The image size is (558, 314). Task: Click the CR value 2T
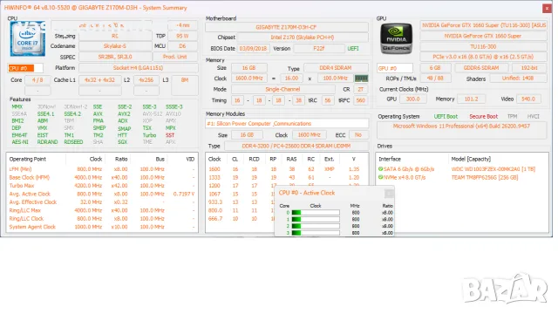(361, 89)
